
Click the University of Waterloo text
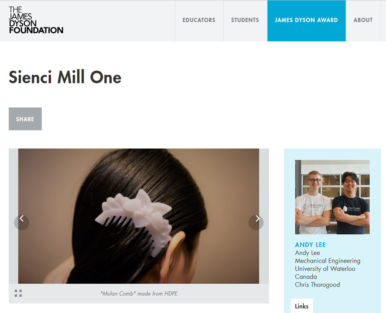(325, 269)
